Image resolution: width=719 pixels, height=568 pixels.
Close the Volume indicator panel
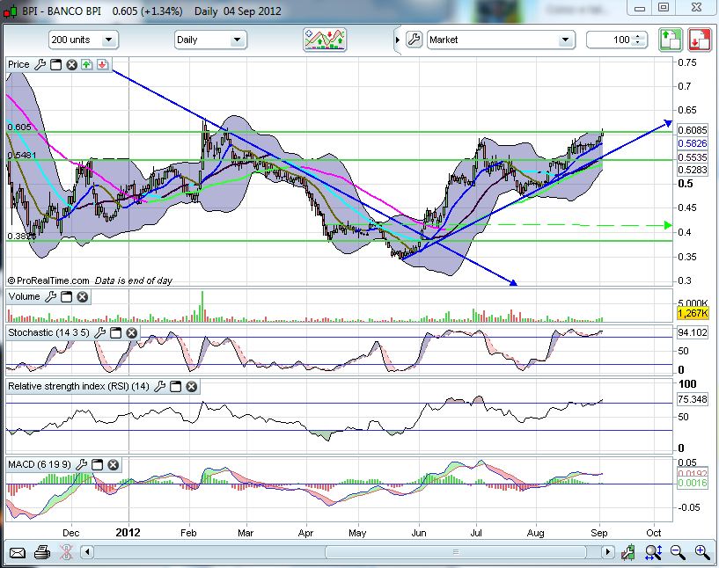(x=82, y=297)
